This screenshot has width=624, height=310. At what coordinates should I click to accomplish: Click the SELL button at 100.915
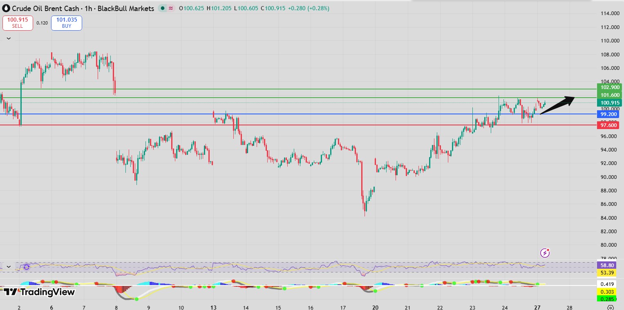click(x=18, y=23)
